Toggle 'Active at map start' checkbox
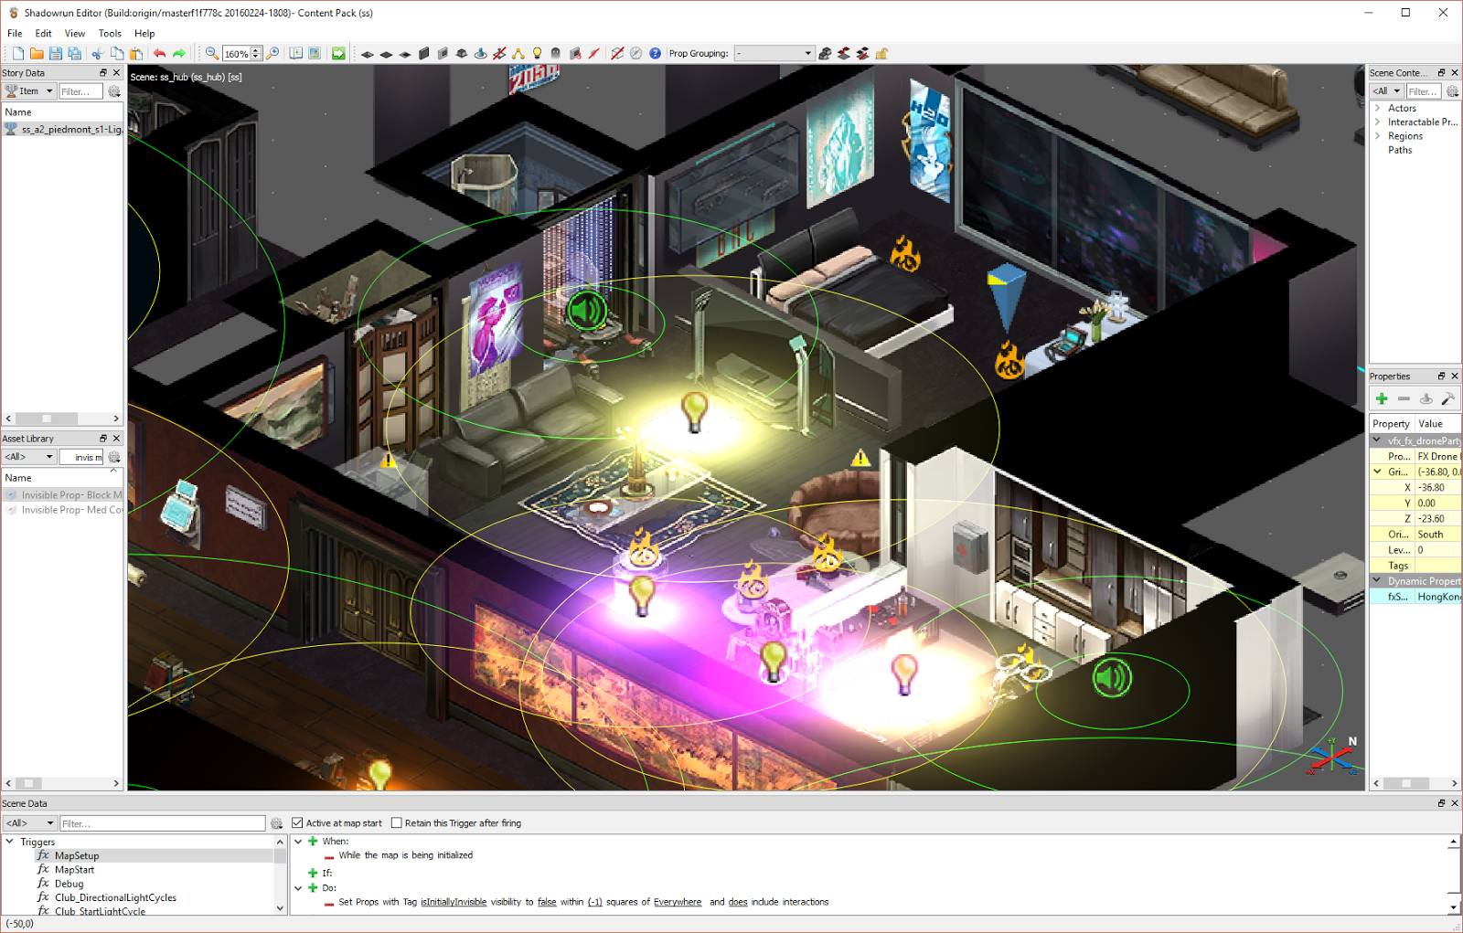The width and height of the screenshot is (1463, 933). [x=297, y=823]
